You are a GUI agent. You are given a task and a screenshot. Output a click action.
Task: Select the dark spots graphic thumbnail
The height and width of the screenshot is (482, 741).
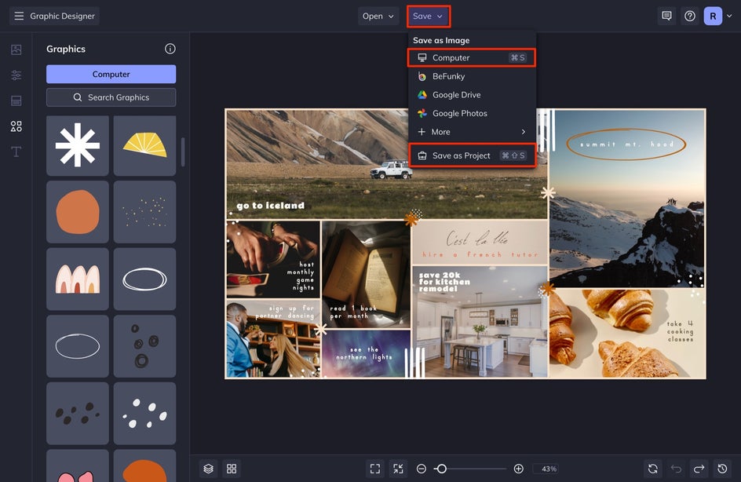click(x=78, y=413)
